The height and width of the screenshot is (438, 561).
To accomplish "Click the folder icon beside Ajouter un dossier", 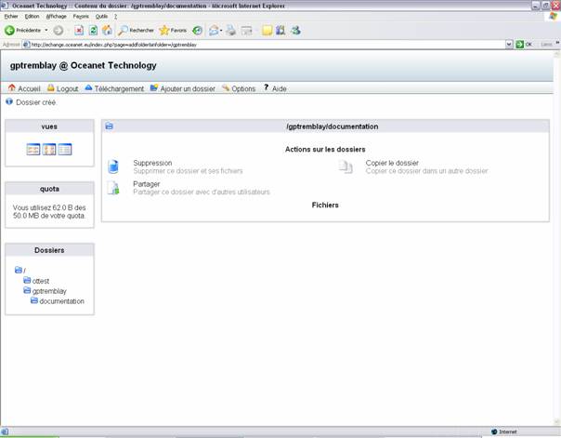I will click(x=154, y=87).
